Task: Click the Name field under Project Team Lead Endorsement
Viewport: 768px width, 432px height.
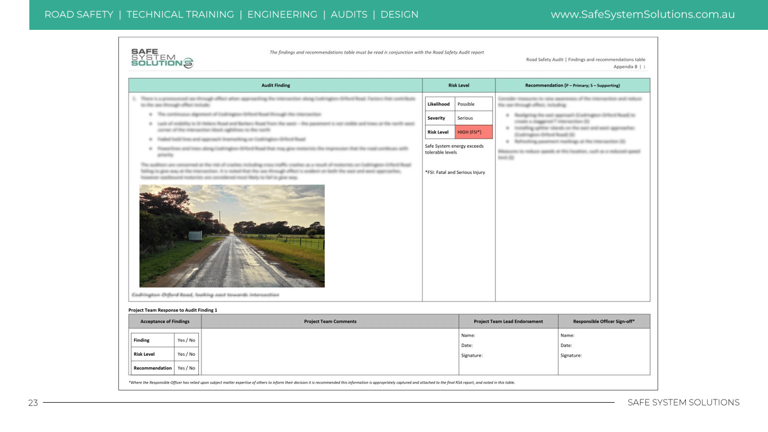Action: click(x=468, y=335)
